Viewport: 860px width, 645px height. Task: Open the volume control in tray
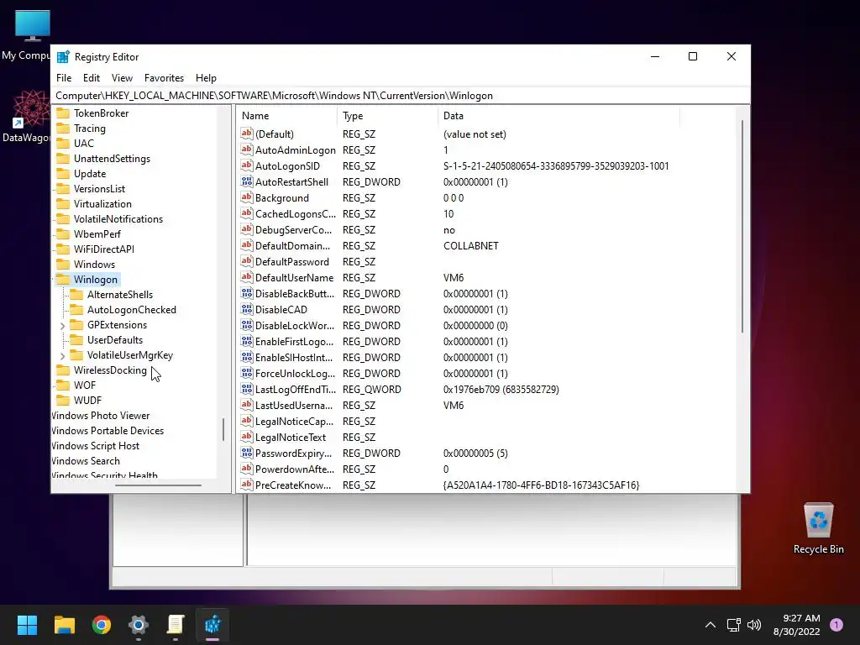pyautogui.click(x=754, y=625)
